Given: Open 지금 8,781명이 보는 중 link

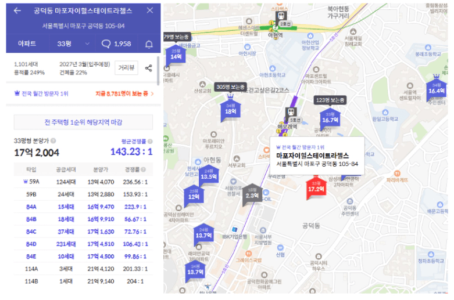Looking at the screenshot, I should point(124,93).
